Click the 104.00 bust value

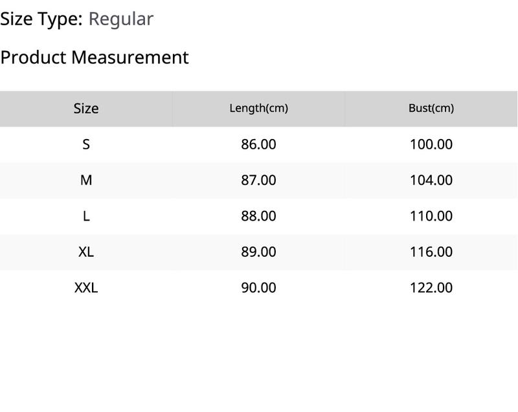431,180
